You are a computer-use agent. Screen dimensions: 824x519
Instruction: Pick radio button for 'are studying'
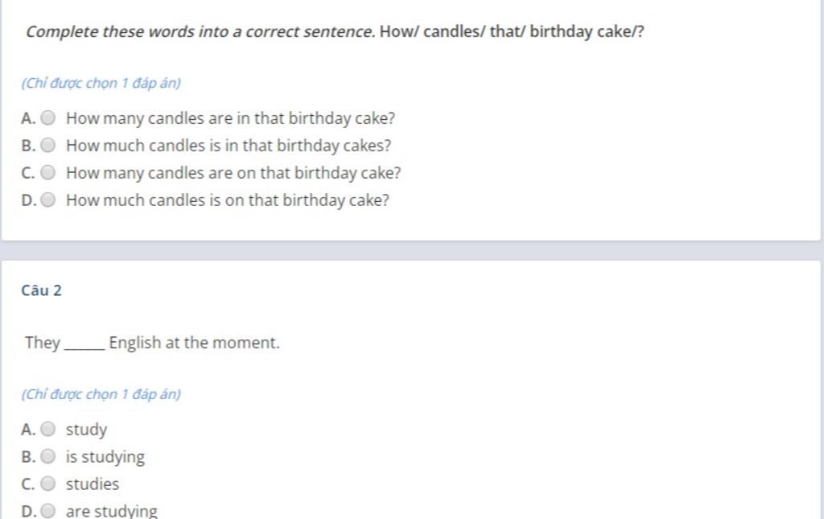coord(47,511)
